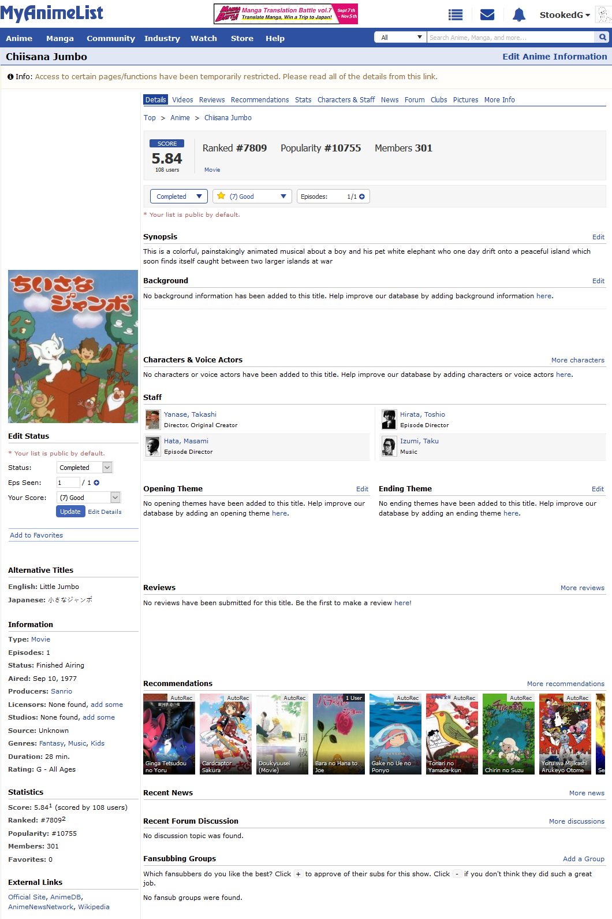Open the Sanrio producer link
Screen dimensions: 612x919
click(x=61, y=691)
